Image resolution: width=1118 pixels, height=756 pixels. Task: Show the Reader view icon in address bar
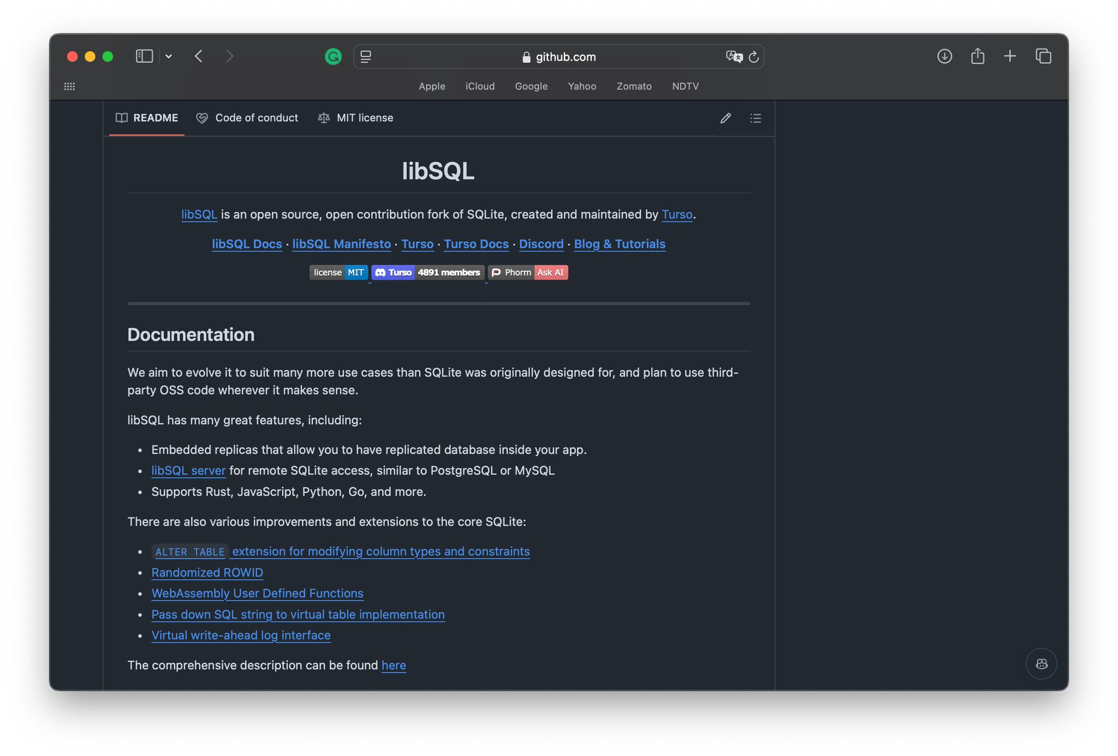(x=366, y=56)
